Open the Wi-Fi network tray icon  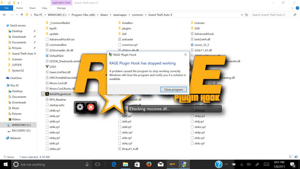pos(241,164)
